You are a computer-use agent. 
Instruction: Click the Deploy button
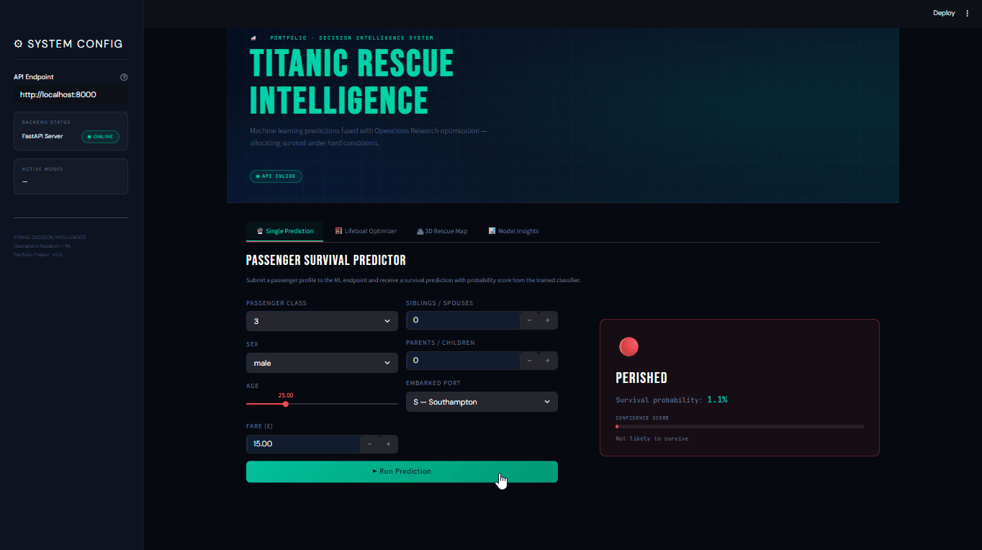(x=944, y=13)
